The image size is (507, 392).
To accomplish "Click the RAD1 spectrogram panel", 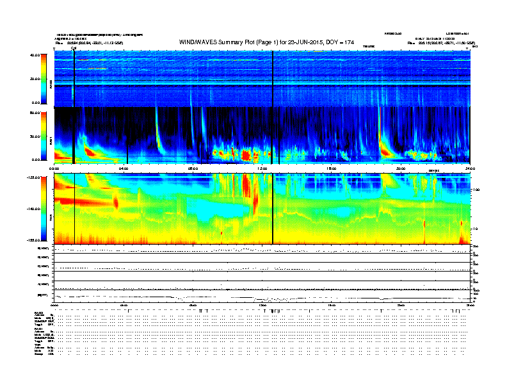I will 262,136.
